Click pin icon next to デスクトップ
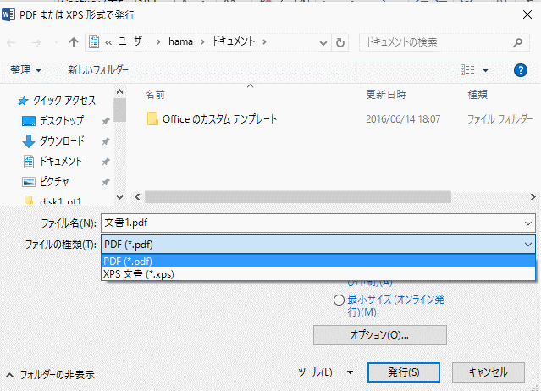The width and height of the screenshot is (541, 391). tap(106, 121)
